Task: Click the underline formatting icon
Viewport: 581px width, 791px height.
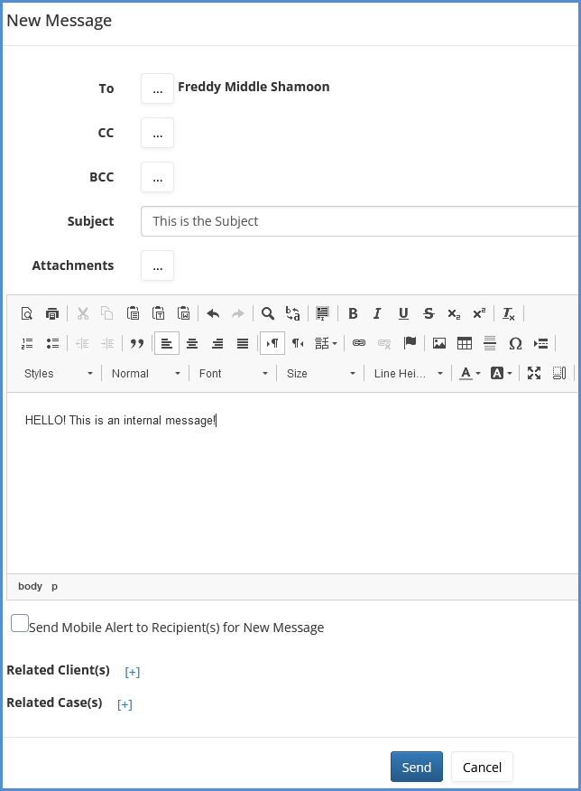Action: tap(403, 313)
